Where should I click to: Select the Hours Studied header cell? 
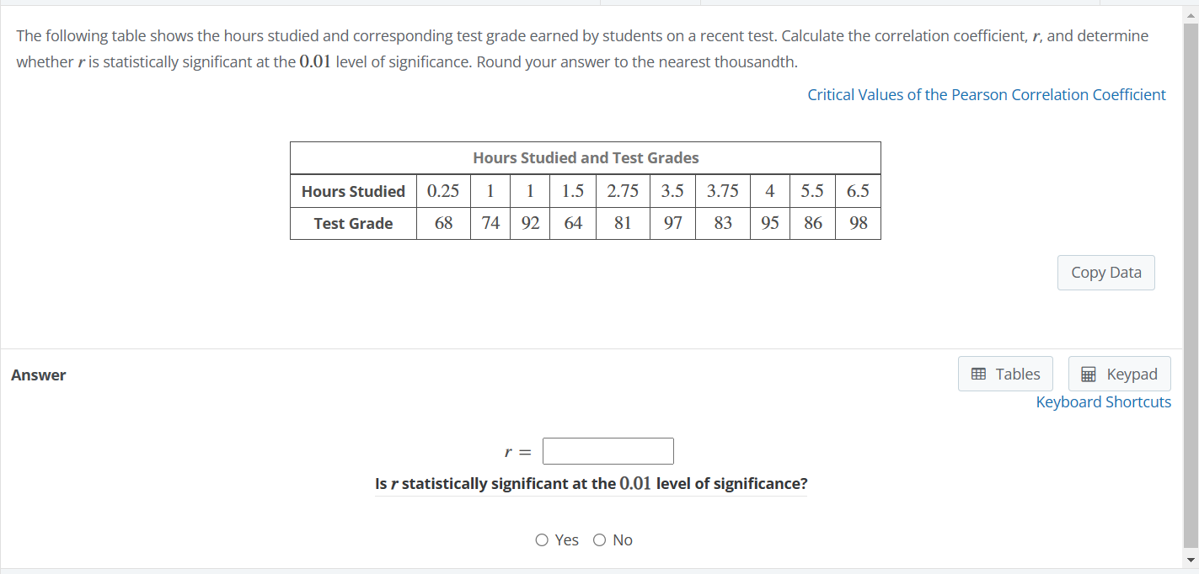pyautogui.click(x=352, y=191)
